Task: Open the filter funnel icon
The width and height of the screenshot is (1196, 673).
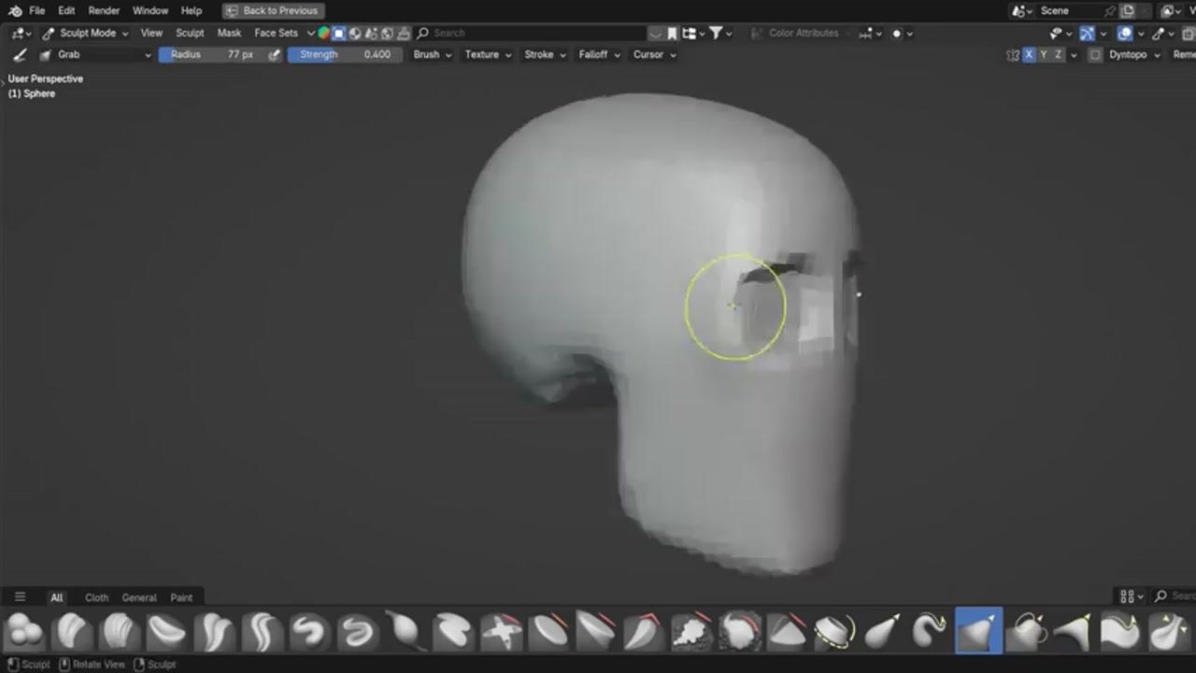Action: (716, 33)
